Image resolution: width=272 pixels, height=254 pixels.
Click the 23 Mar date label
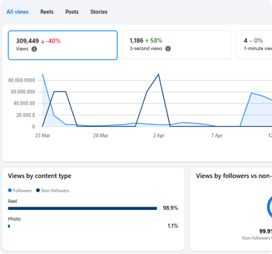click(x=43, y=135)
